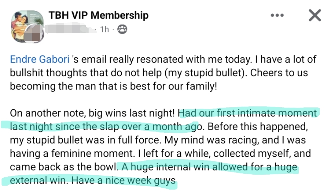Click the group privacy members icon
The height and width of the screenshot is (196, 331).
123,29
